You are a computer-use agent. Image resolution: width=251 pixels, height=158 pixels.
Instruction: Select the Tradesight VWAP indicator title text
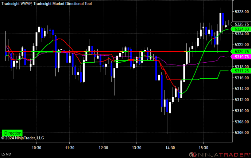tap(16, 4)
